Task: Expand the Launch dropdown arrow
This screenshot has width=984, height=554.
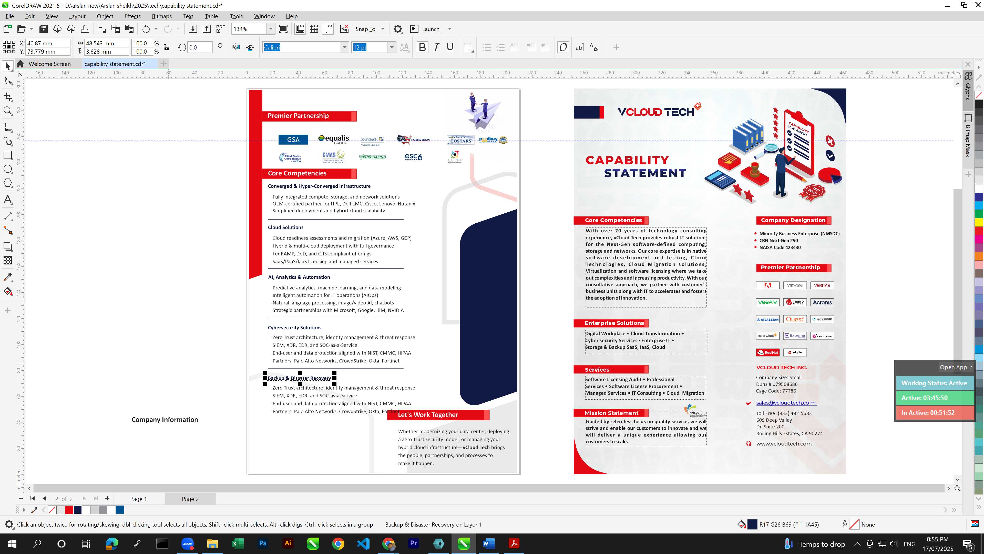Action: tap(450, 29)
